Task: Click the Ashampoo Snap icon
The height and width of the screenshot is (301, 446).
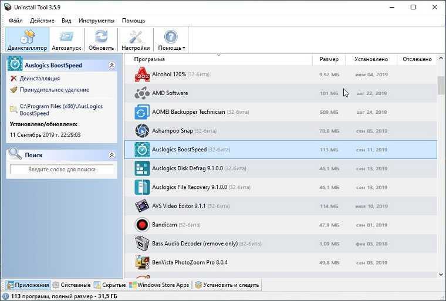Action: coord(142,131)
